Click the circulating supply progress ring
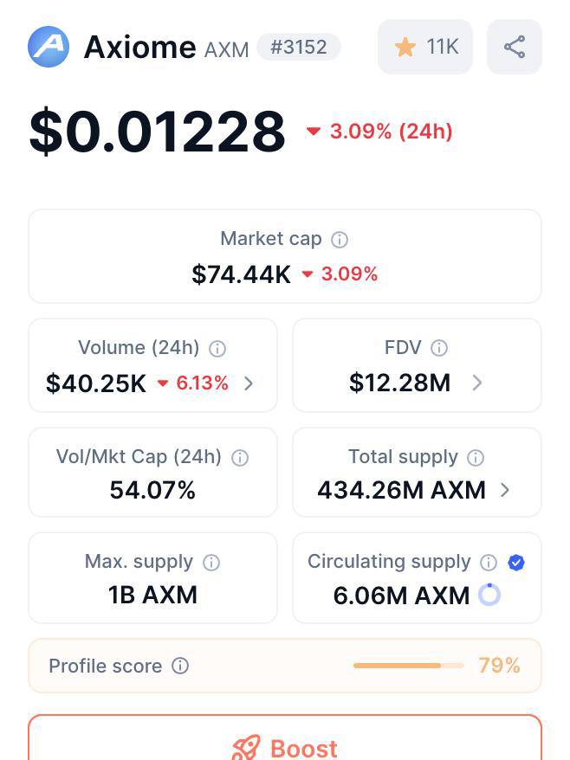Screen dimensions: 570x760 click(x=489, y=595)
